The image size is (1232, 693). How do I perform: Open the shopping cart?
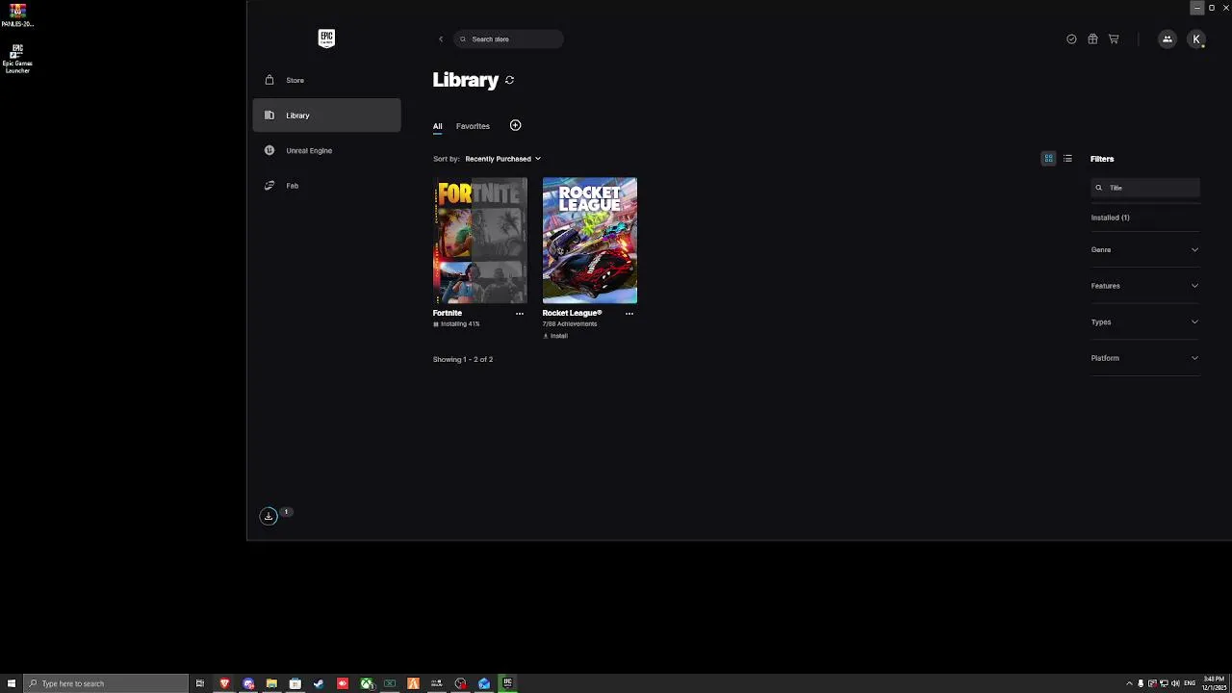pyautogui.click(x=1114, y=39)
